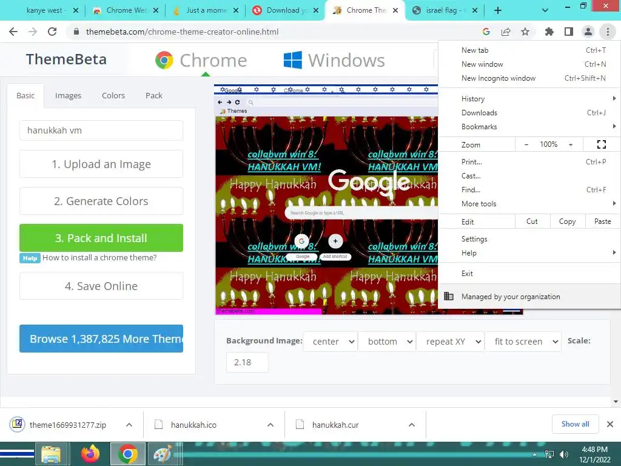
Task: Open Firefox from taskbar
Action: (90, 454)
